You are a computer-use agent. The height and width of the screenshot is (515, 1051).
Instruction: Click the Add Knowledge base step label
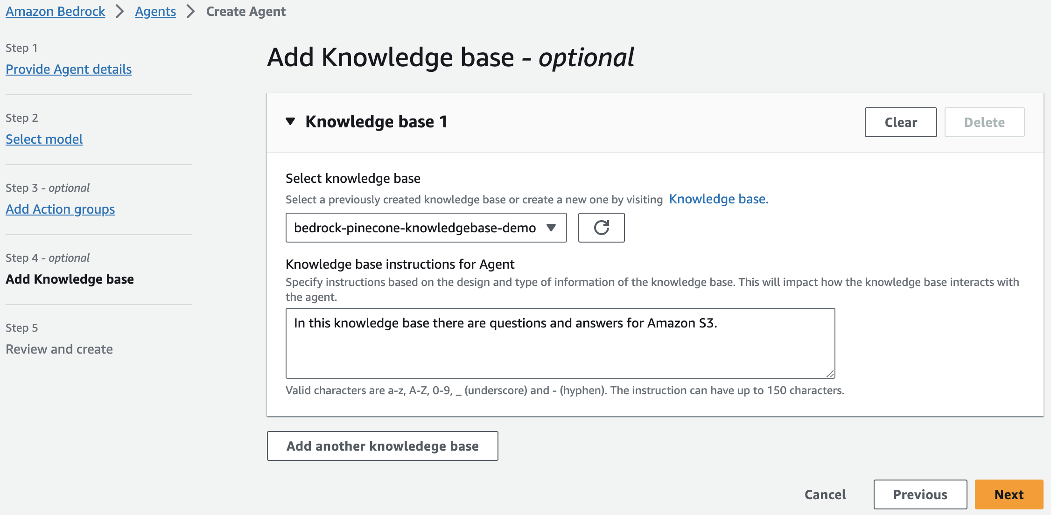[70, 279]
